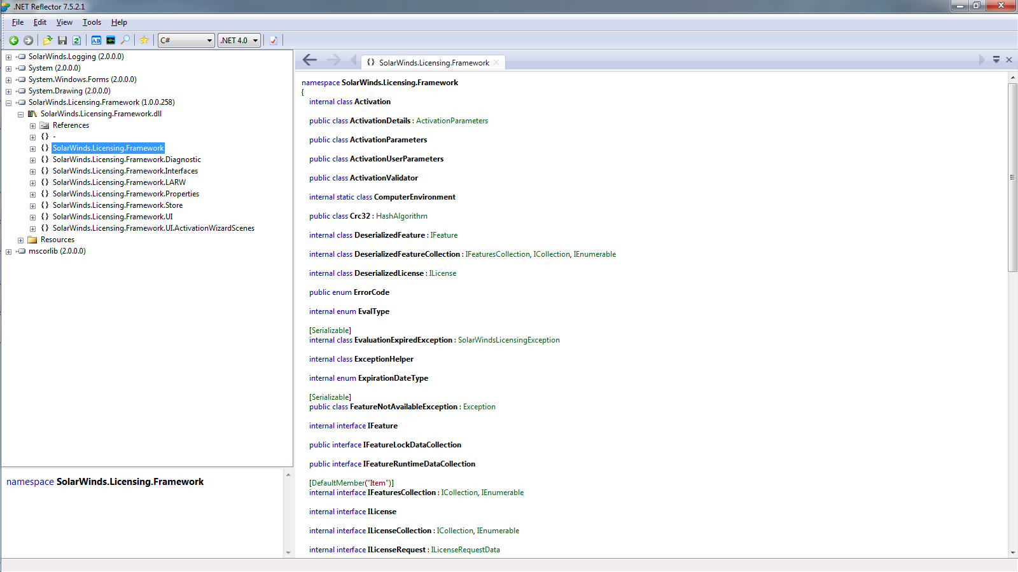Select SolarWinds.Licensing.Framework.LARW in tree

click(x=119, y=182)
